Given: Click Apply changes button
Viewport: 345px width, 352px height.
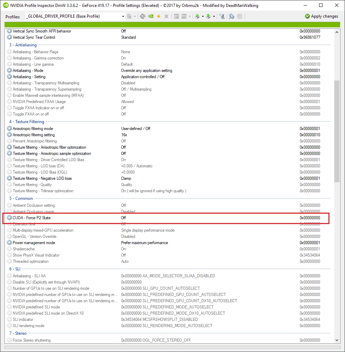Looking at the screenshot, I should tap(322, 16).
